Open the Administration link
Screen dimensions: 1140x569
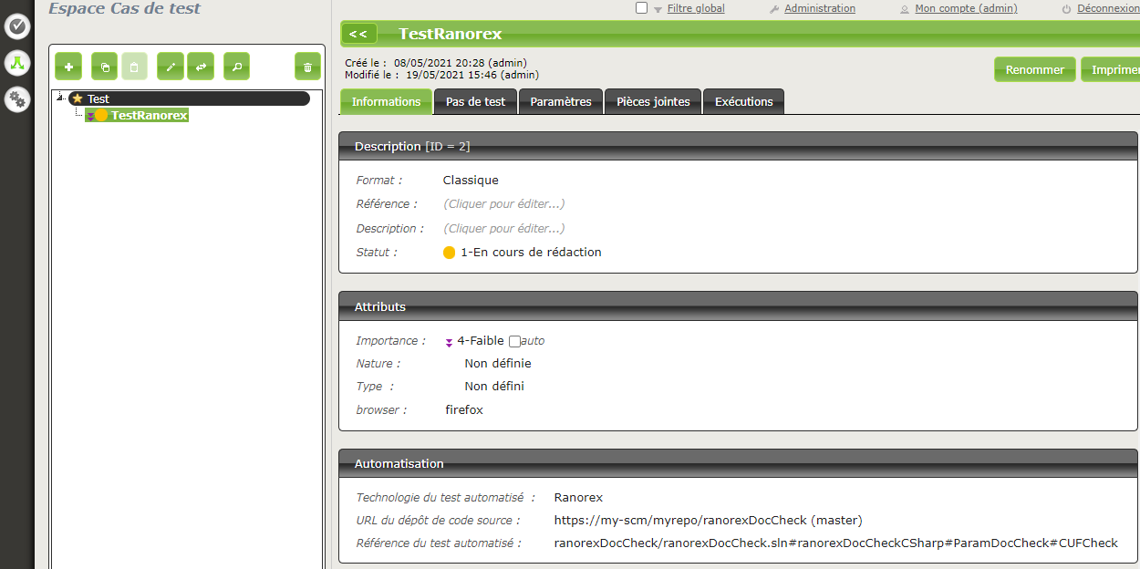(x=819, y=8)
